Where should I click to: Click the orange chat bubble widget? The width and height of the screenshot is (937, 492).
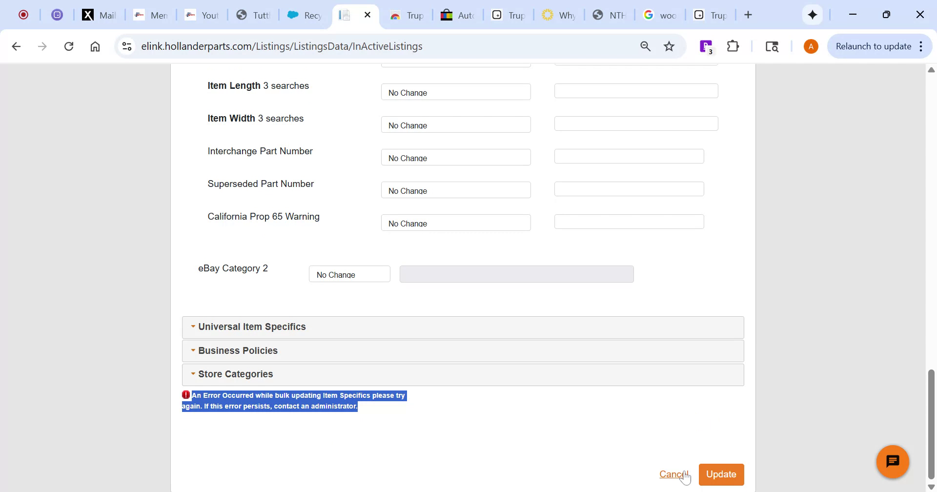tap(892, 461)
